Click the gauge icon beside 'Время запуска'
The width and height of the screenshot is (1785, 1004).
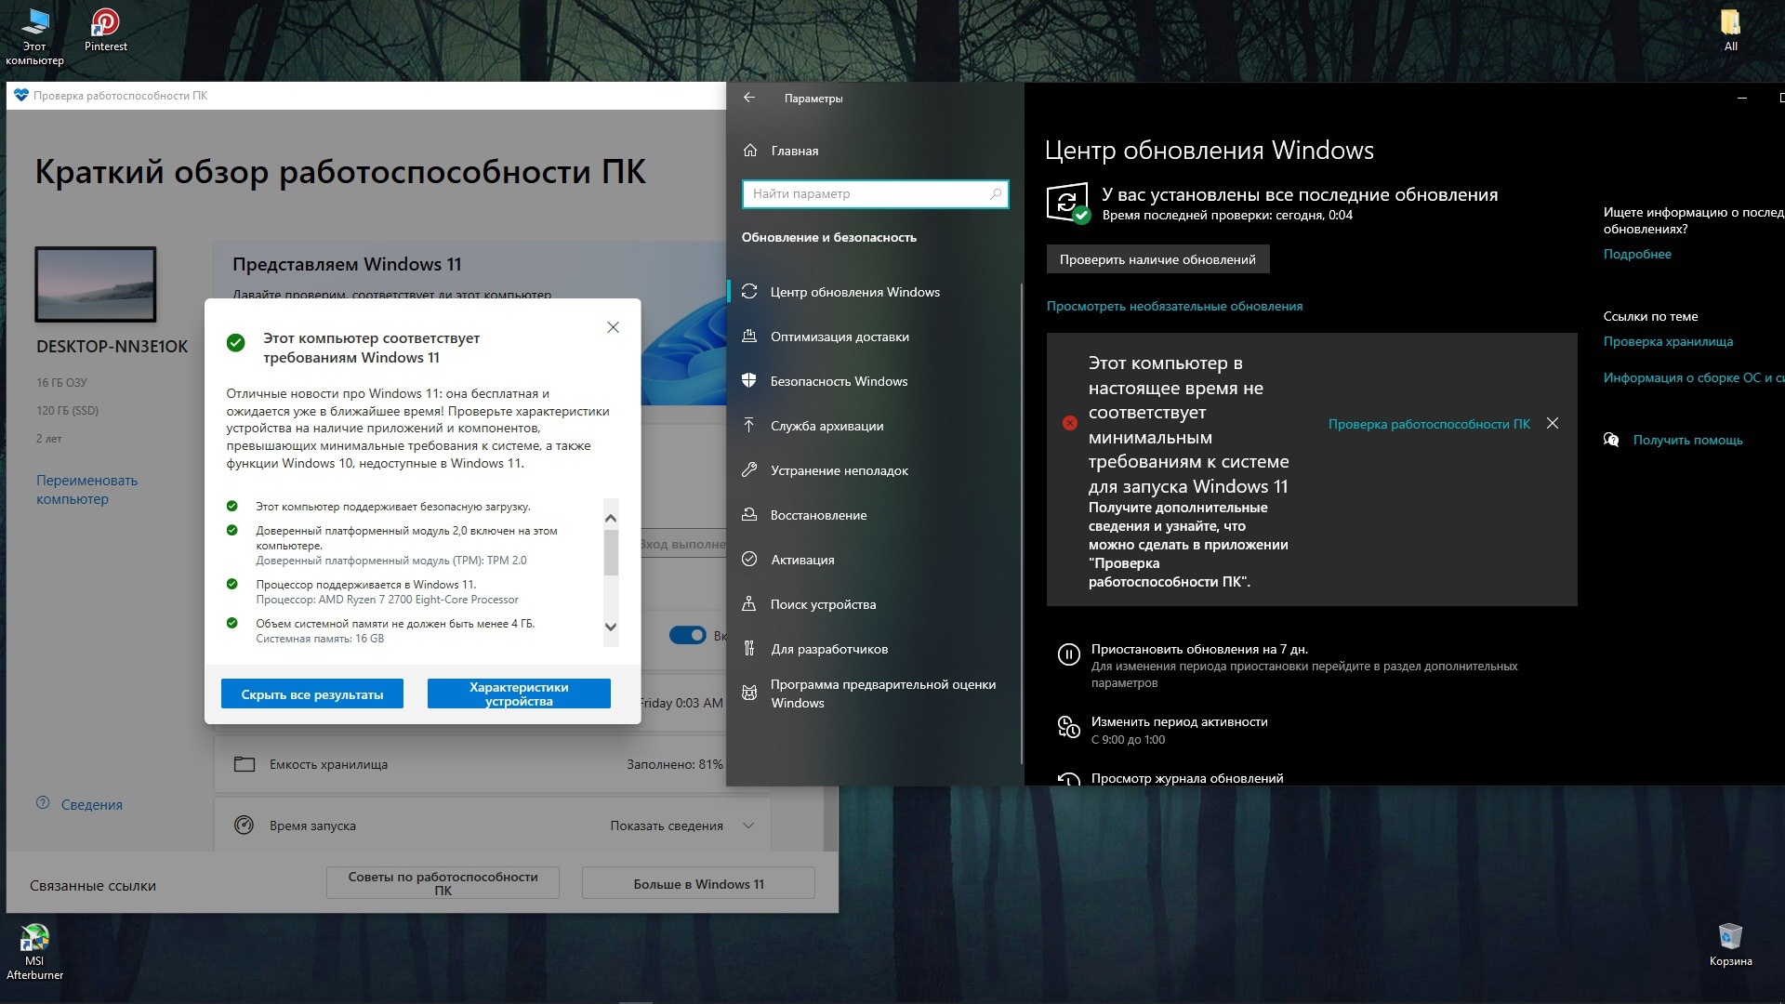pos(244,825)
